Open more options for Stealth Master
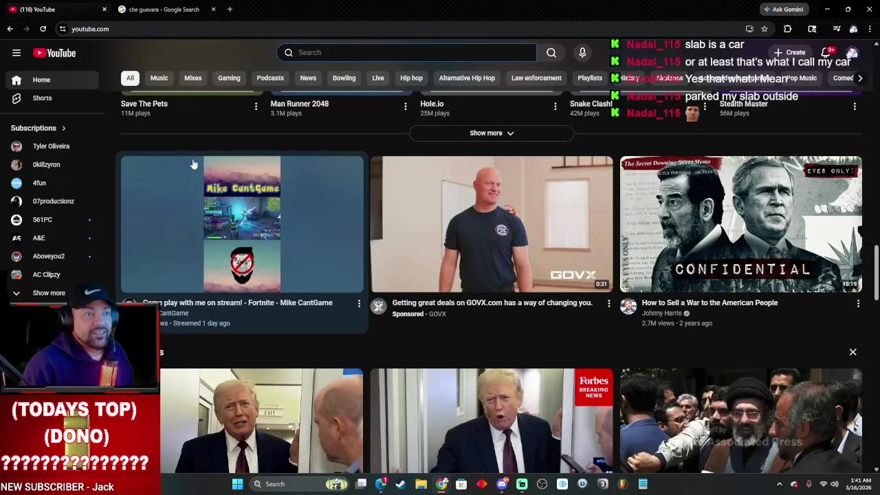Image resolution: width=880 pixels, height=495 pixels. coord(855,107)
